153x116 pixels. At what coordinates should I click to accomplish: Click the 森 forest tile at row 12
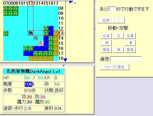coord(46,28)
